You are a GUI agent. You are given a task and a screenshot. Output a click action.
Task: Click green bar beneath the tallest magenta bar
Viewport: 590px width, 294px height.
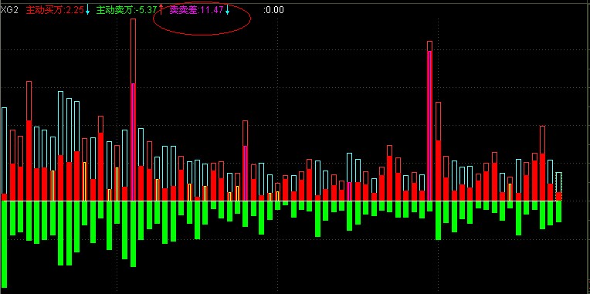click(133, 235)
